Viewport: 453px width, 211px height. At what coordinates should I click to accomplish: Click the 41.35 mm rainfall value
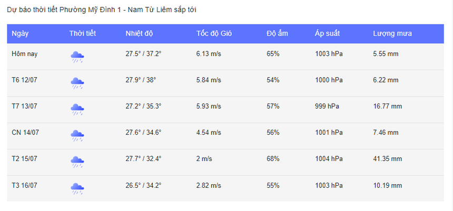coord(387,159)
